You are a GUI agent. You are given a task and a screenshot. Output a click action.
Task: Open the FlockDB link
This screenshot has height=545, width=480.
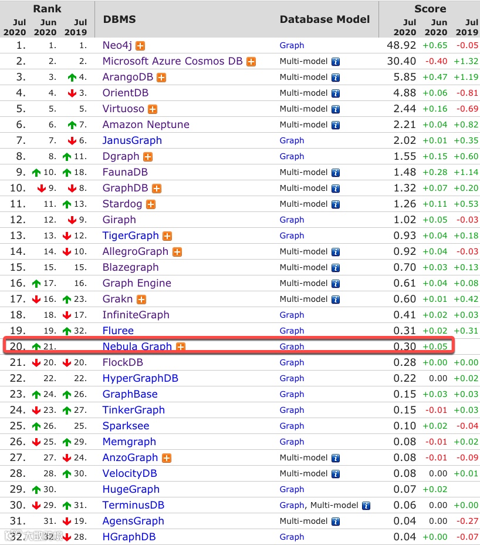[123, 362]
